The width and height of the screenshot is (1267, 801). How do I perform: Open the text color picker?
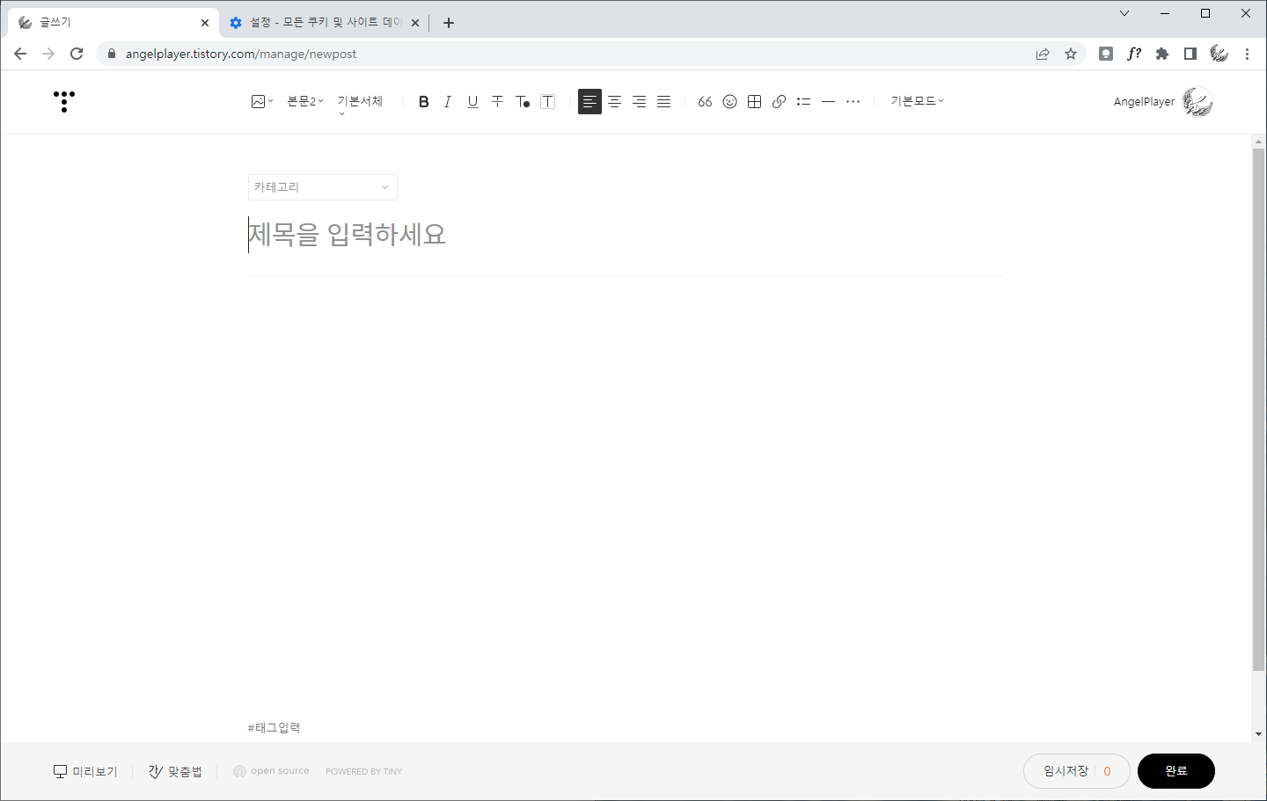point(523,101)
